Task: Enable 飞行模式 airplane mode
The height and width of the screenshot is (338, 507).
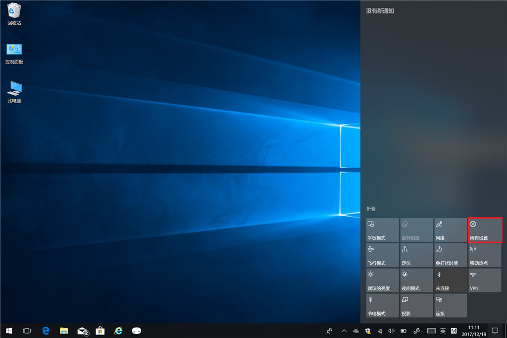Action: pos(382,255)
